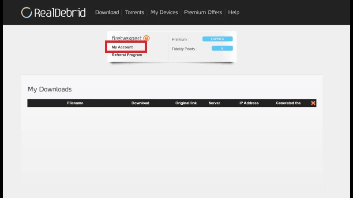
Task: Click the Fidelity Points value badge
Action: click(222, 48)
